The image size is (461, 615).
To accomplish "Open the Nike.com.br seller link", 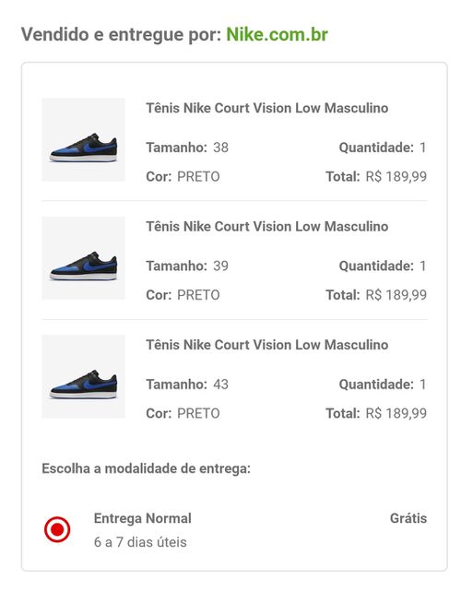I will click(x=277, y=34).
